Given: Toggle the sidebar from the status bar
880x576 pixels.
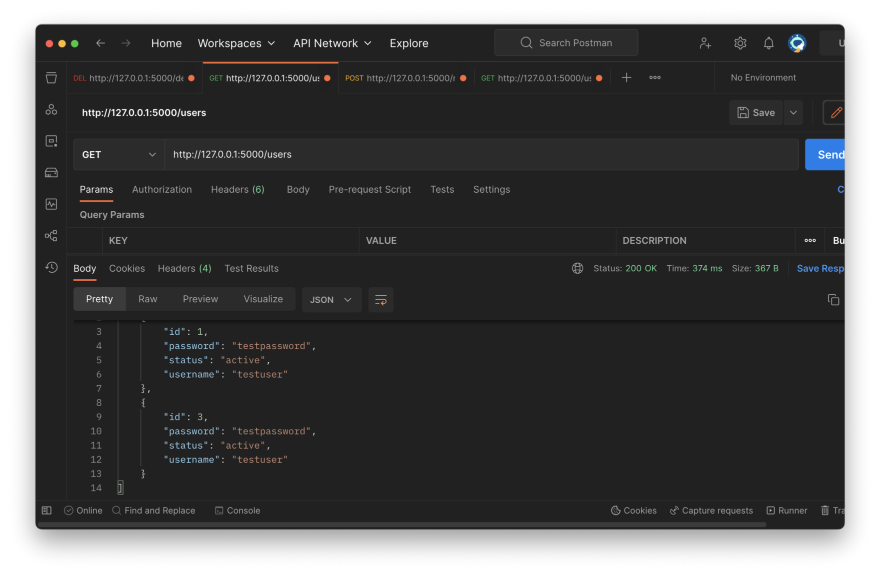Looking at the screenshot, I should [x=46, y=510].
